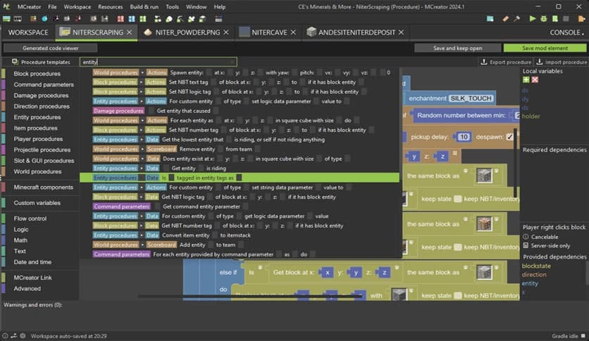Click the Save mod element button

click(x=544, y=48)
